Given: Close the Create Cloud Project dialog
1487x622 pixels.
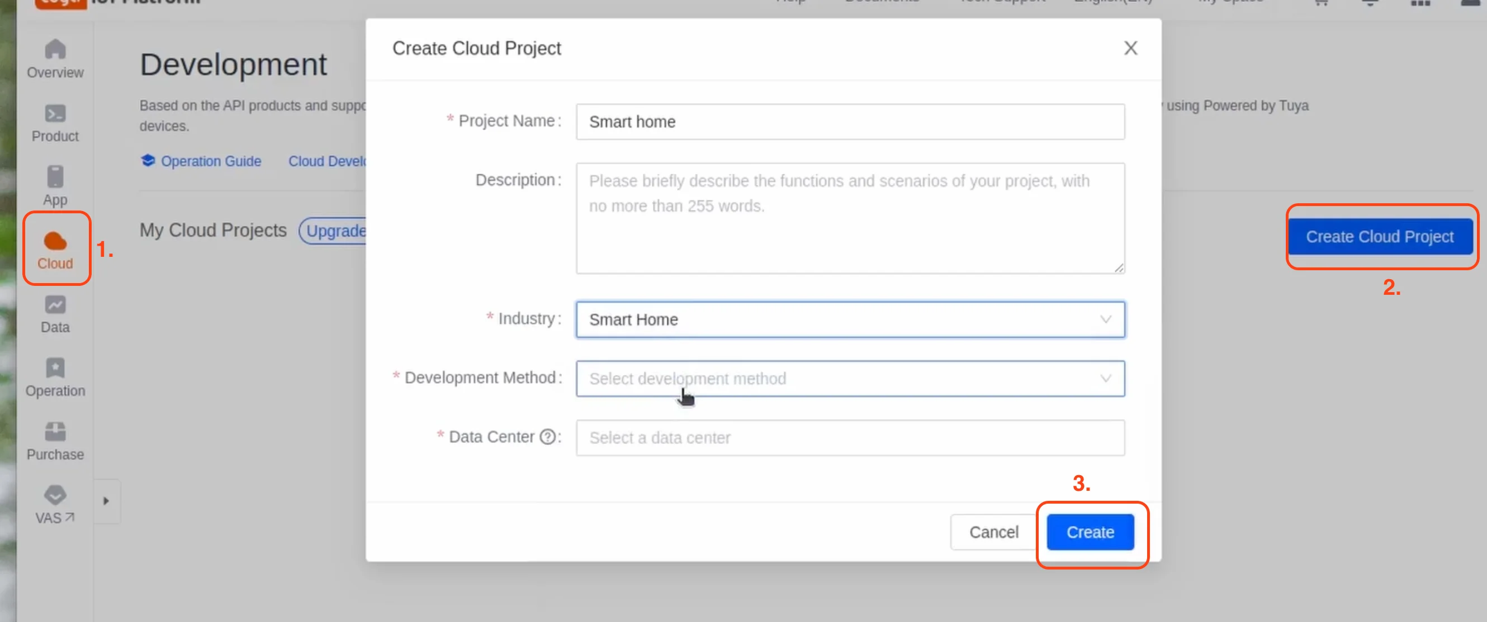Looking at the screenshot, I should pos(1130,48).
